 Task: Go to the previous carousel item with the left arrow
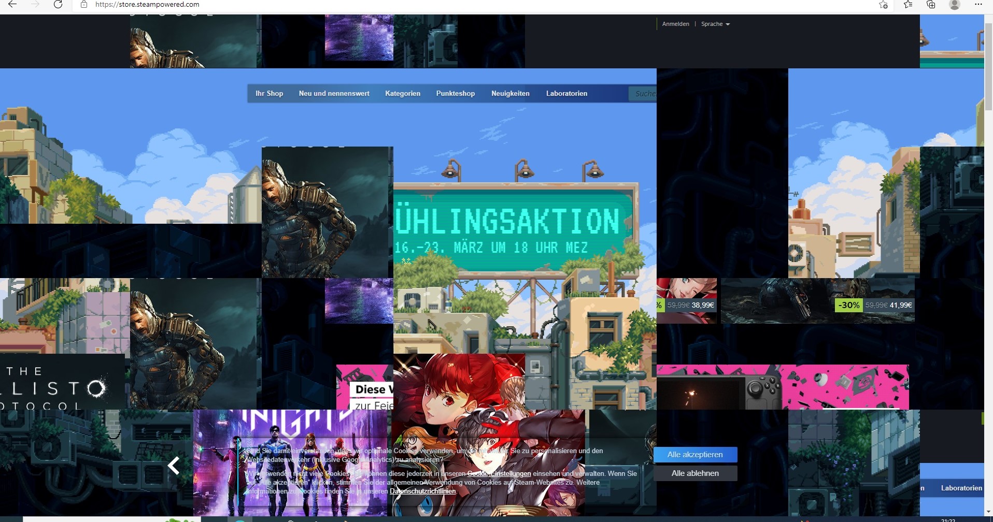174,466
